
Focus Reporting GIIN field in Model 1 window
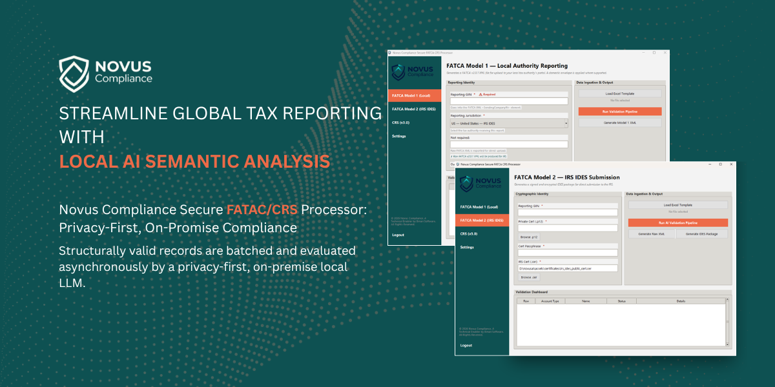pos(509,101)
